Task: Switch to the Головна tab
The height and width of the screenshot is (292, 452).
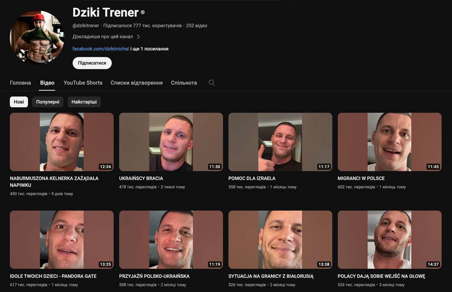Action: pos(20,83)
